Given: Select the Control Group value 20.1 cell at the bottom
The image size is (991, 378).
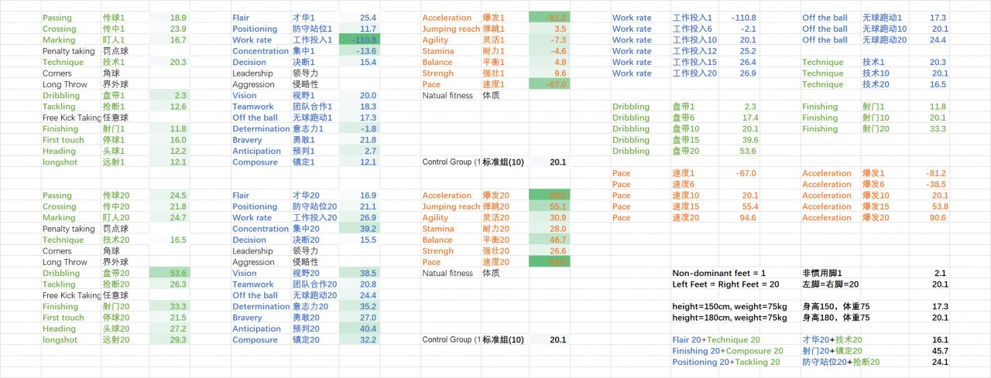Looking at the screenshot, I should 549,339.
